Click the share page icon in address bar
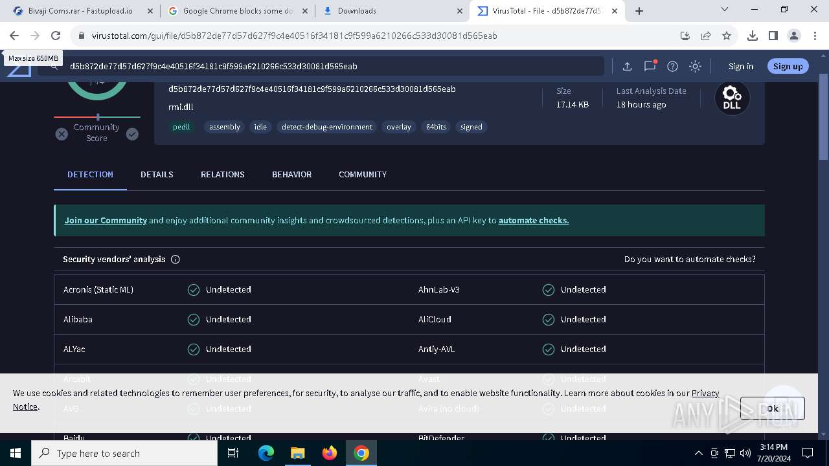Viewport: 829px width, 466px height. coord(706,36)
